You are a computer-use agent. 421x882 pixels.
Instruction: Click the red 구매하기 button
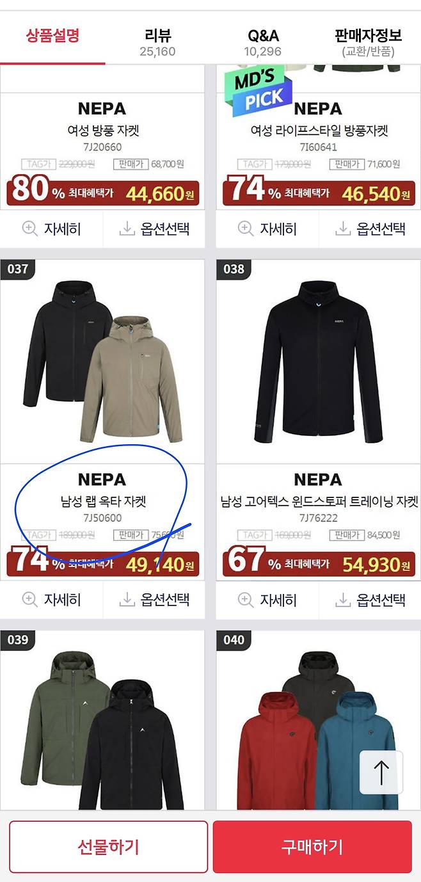tap(312, 847)
